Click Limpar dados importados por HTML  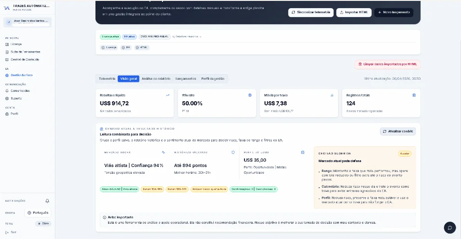pos(387,64)
